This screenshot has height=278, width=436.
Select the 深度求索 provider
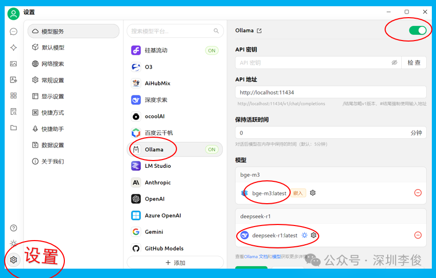(175, 100)
